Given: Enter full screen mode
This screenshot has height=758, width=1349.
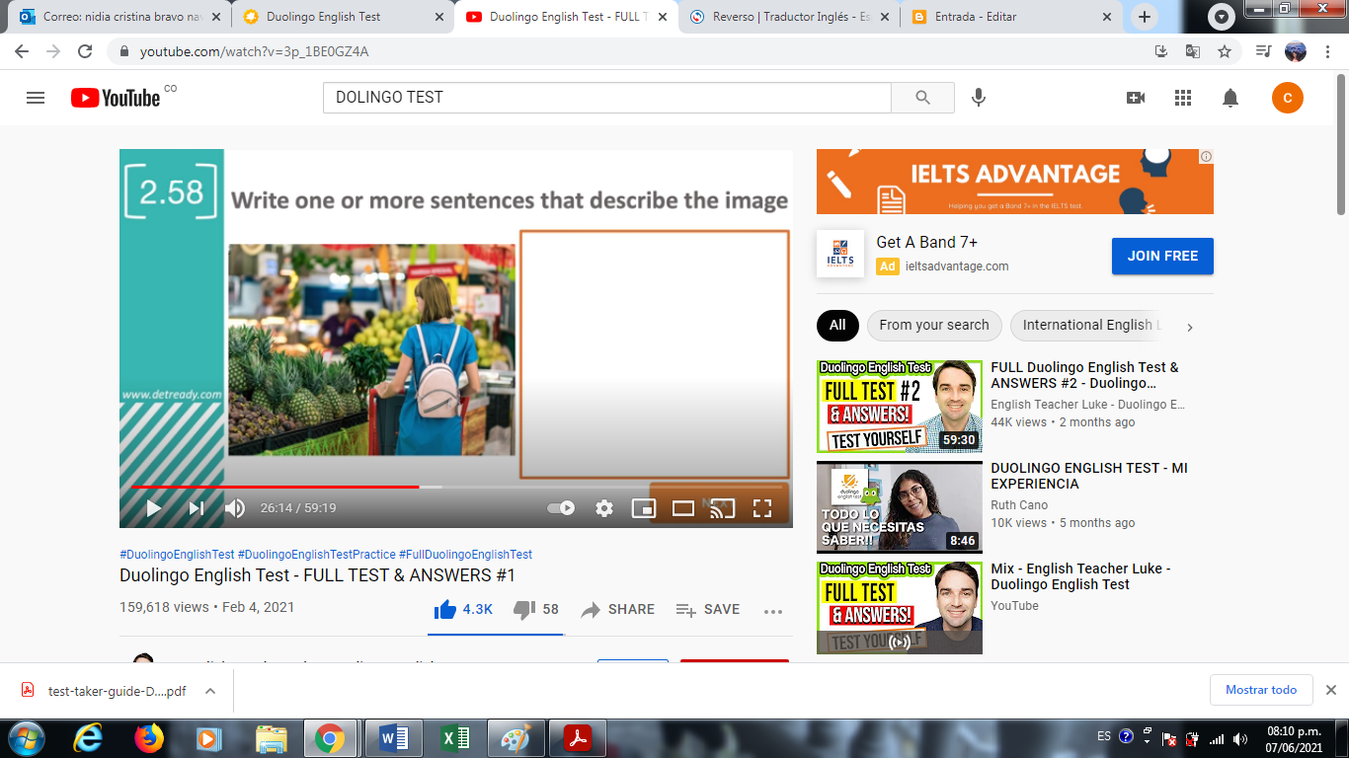Looking at the screenshot, I should coord(762,508).
